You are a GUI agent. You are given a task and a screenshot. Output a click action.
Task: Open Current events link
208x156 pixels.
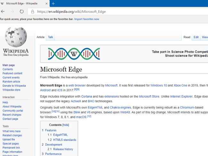11,78
